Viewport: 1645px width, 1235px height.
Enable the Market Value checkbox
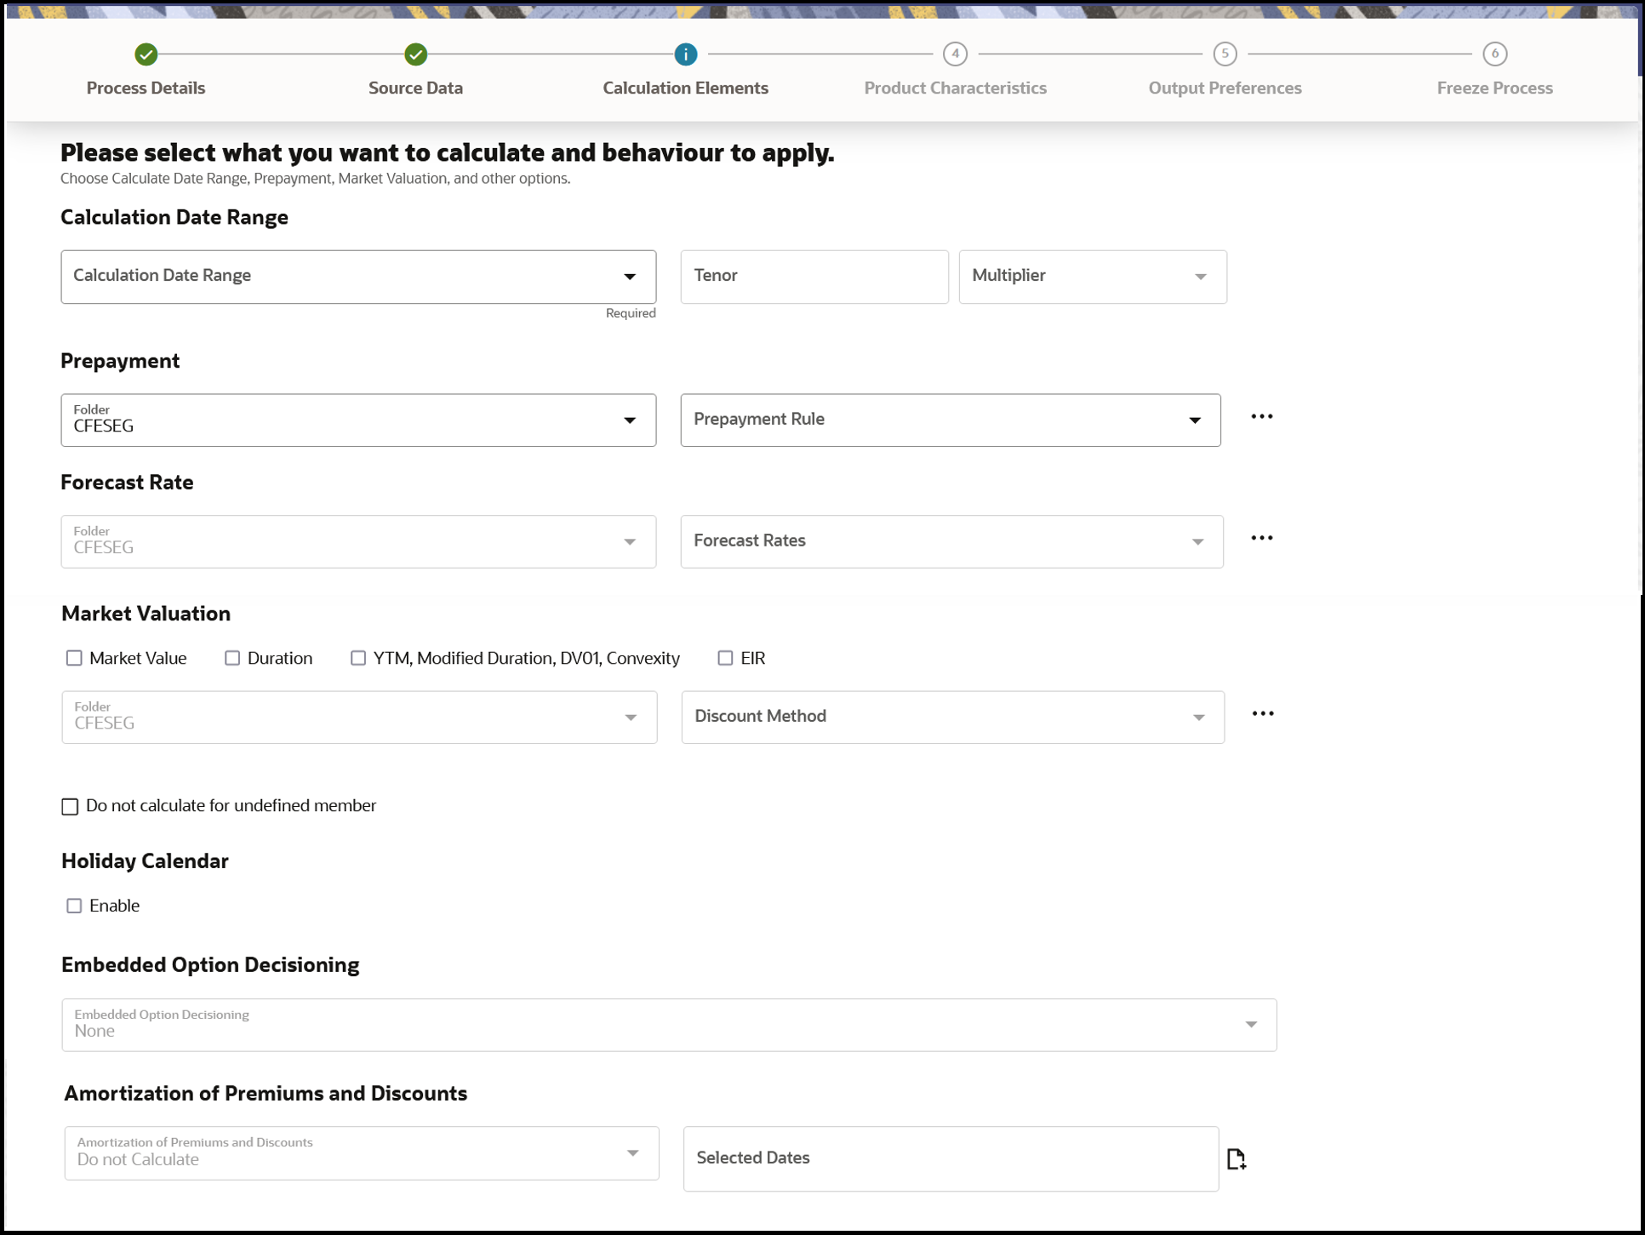tap(74, 658)
